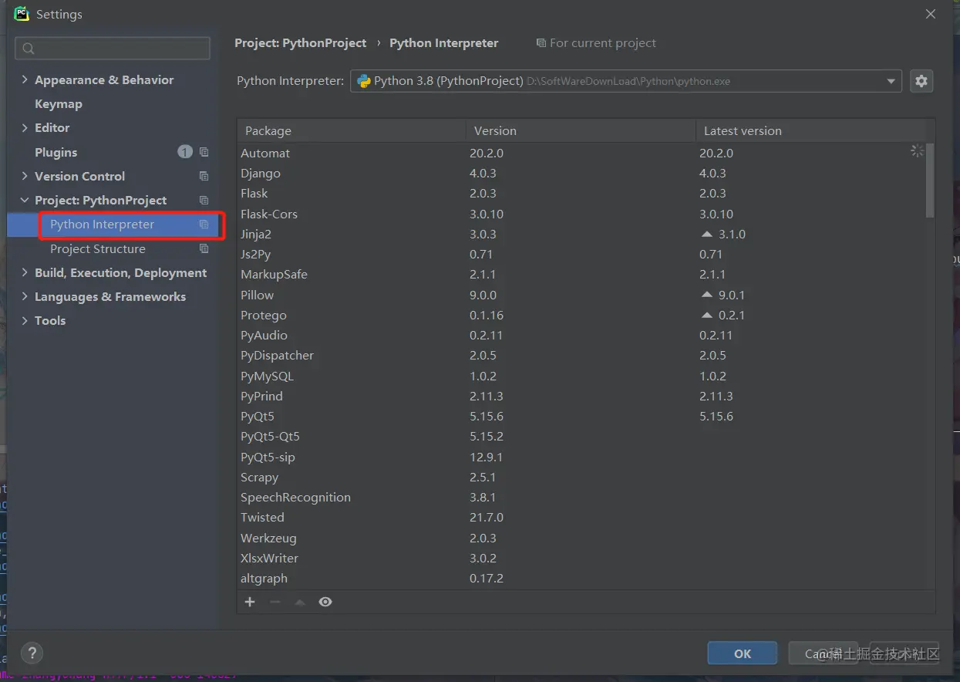This screenshot has width=960, height=682.
Task: Click the project icon beside Python Interpreter
Action: [204, 225]
